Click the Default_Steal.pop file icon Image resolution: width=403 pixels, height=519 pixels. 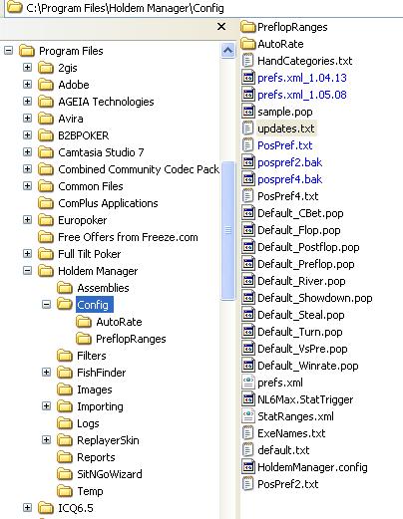247,315
